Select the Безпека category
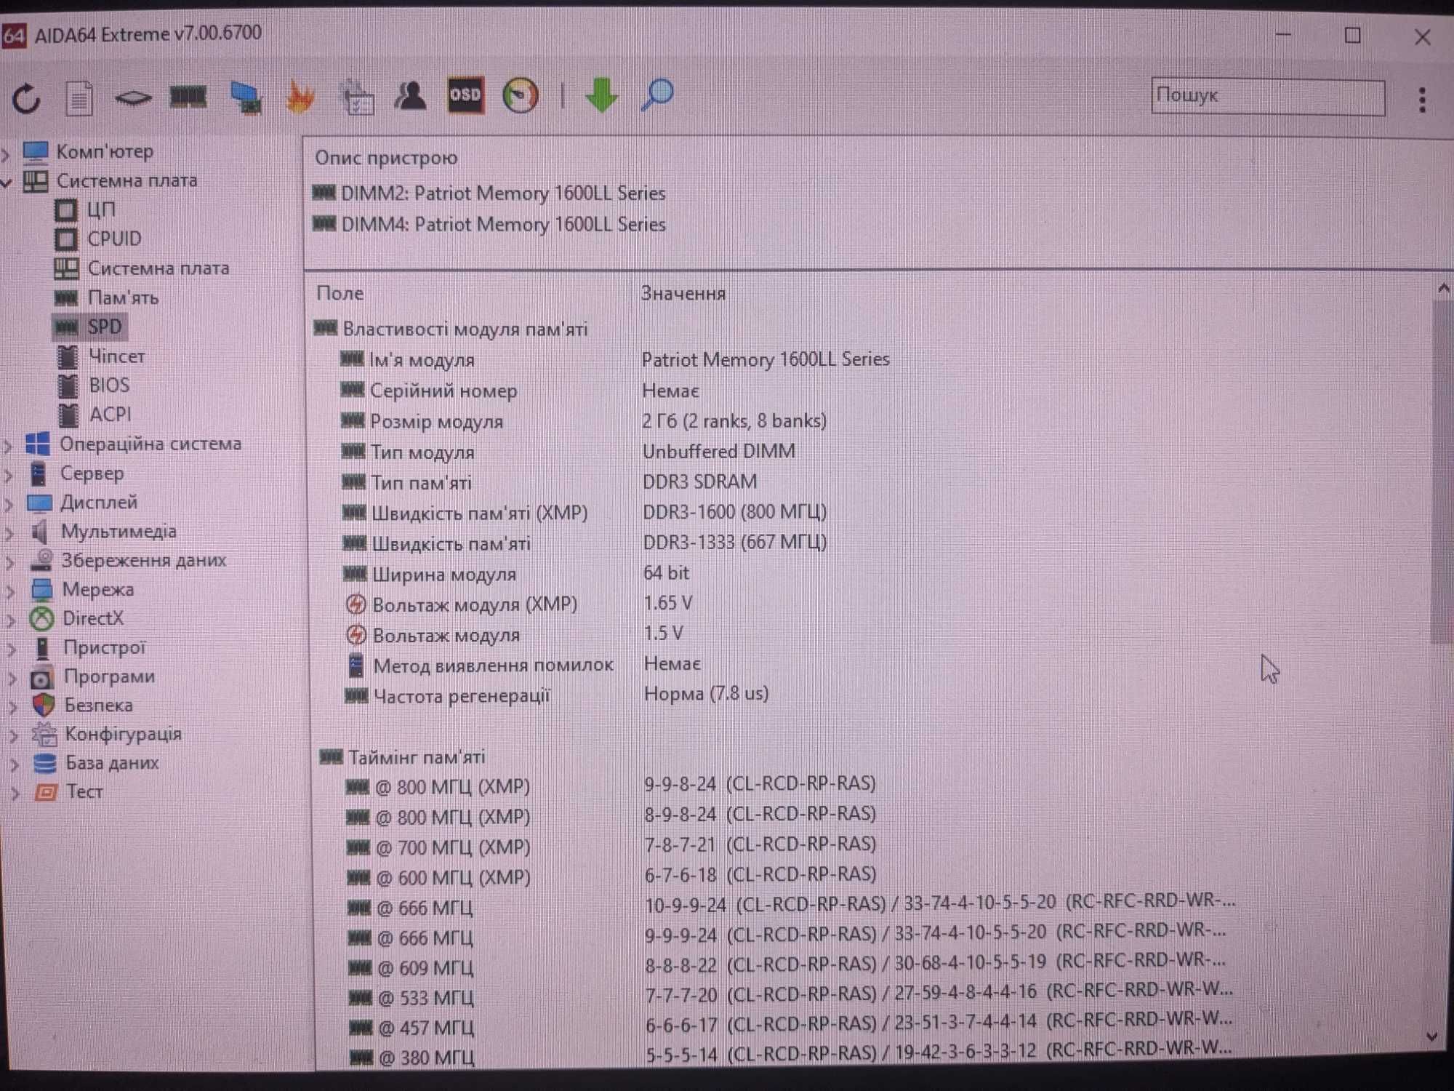The image size is (1454, 1091). pyautogui.click(x=98, y=706)
